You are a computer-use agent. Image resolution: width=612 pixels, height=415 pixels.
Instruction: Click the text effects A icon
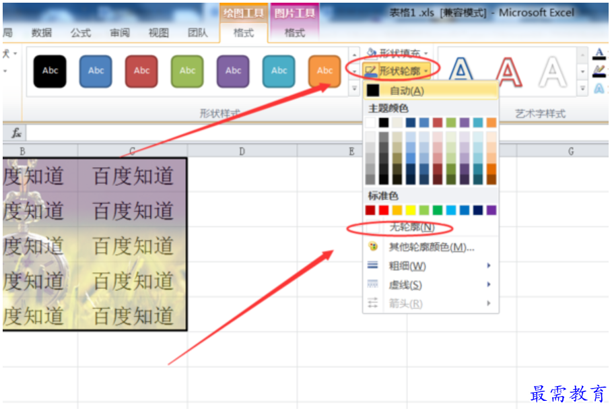[x=599, y=89]
